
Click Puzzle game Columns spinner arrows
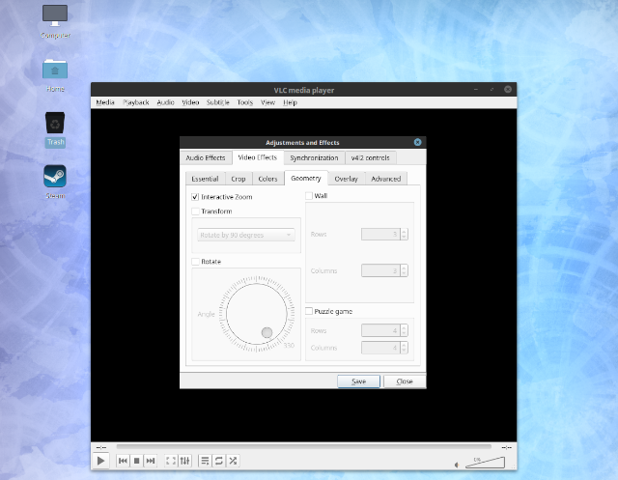[x=404, y=348]
